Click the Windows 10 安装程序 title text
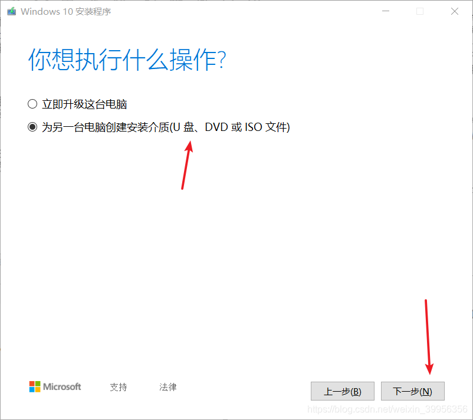This screenshot has width=473, height=420. coord(66,11)
